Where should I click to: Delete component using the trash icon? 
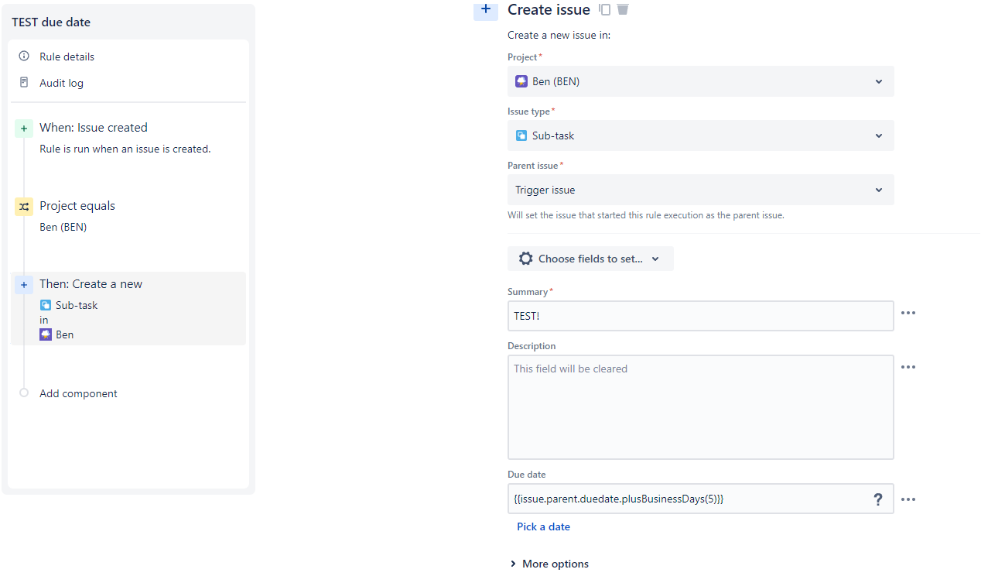coord(623,9)
